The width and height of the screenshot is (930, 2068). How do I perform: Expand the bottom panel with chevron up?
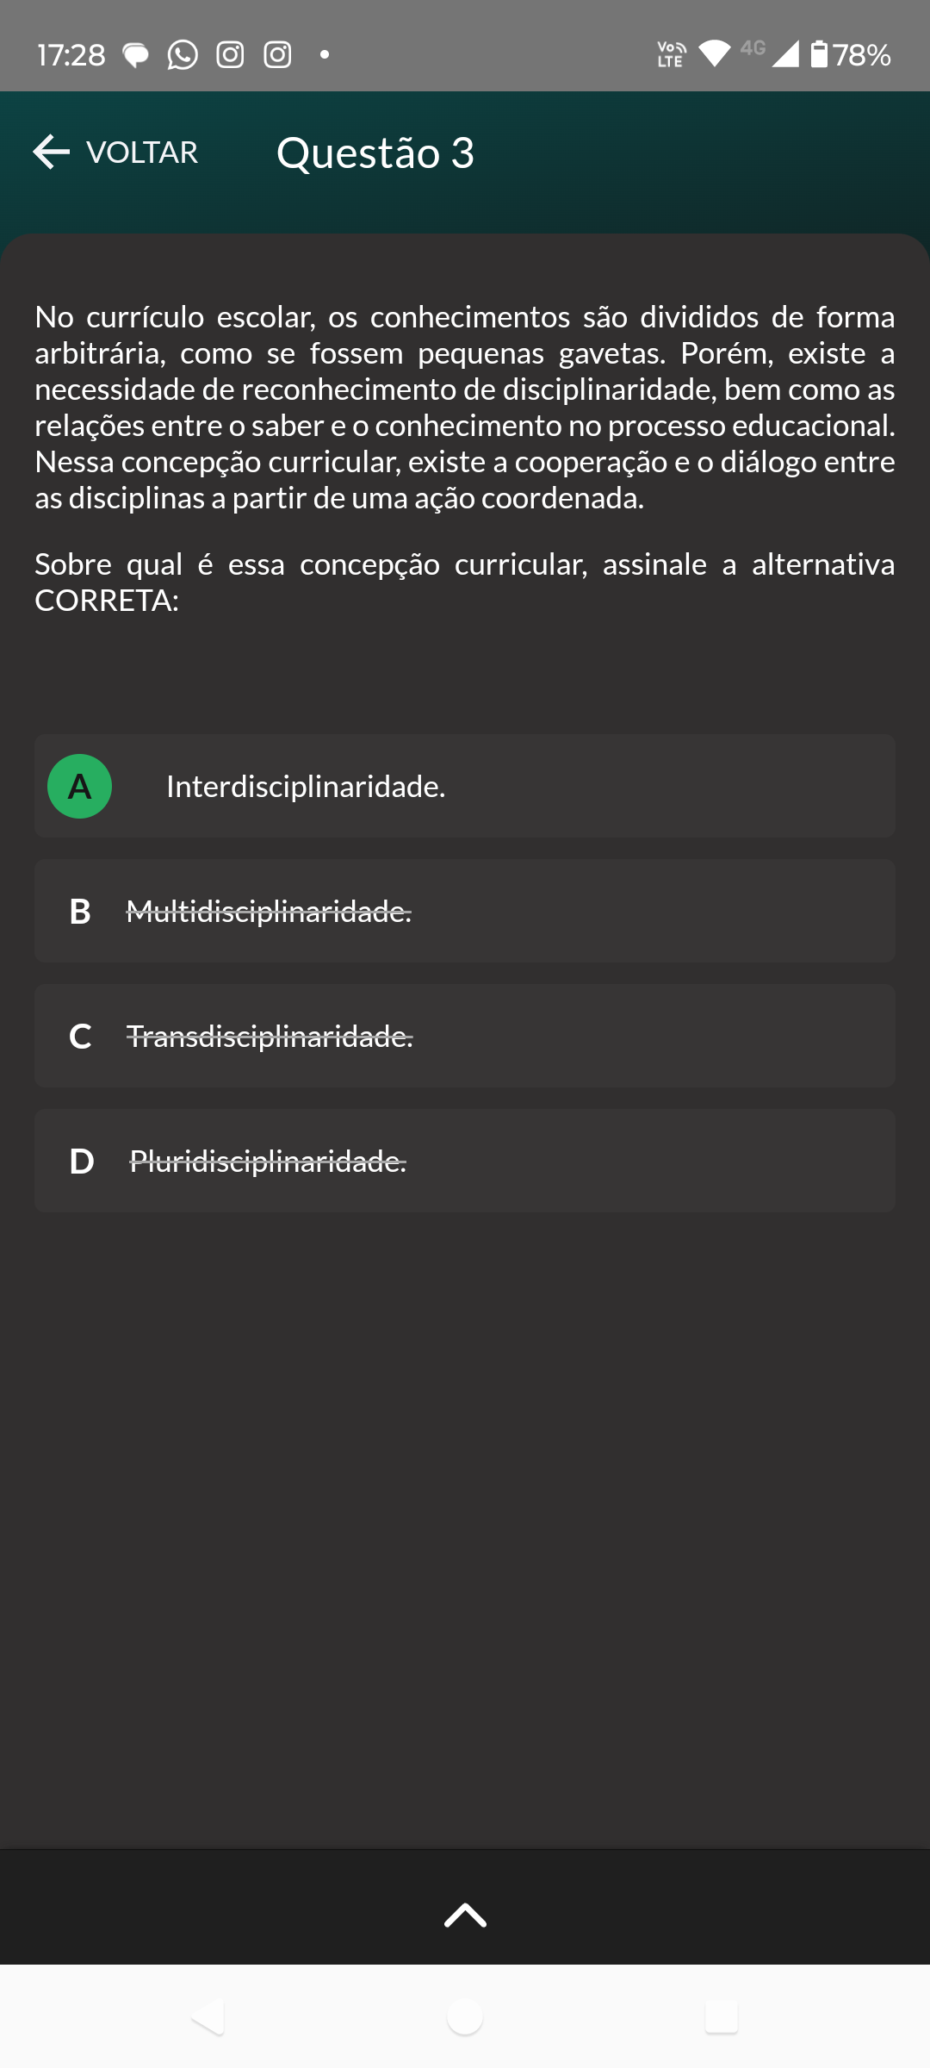(x=465, y=1915)
